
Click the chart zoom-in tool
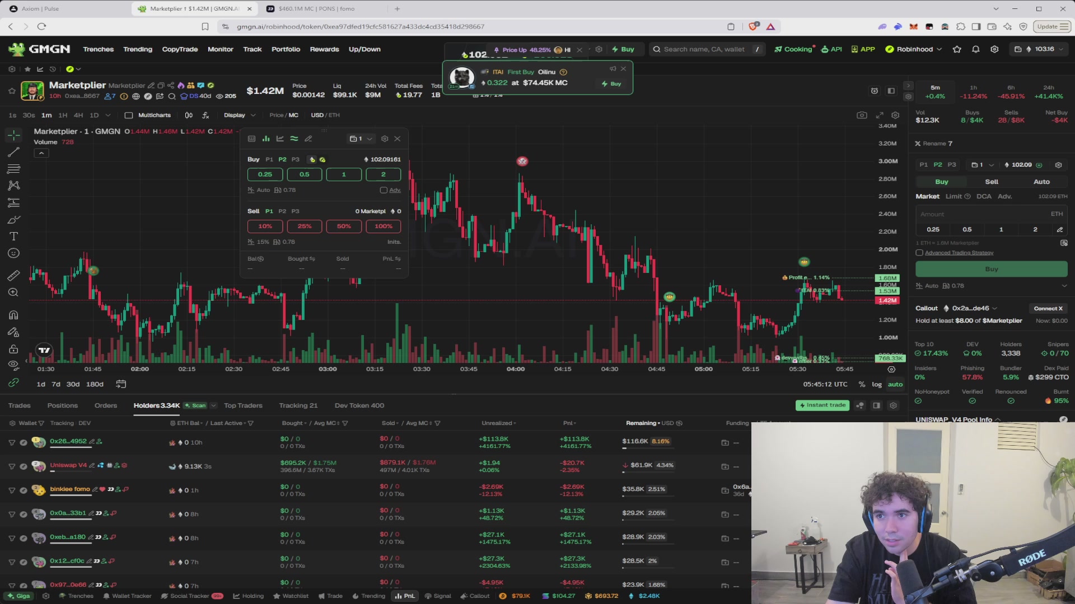point(13,292)
